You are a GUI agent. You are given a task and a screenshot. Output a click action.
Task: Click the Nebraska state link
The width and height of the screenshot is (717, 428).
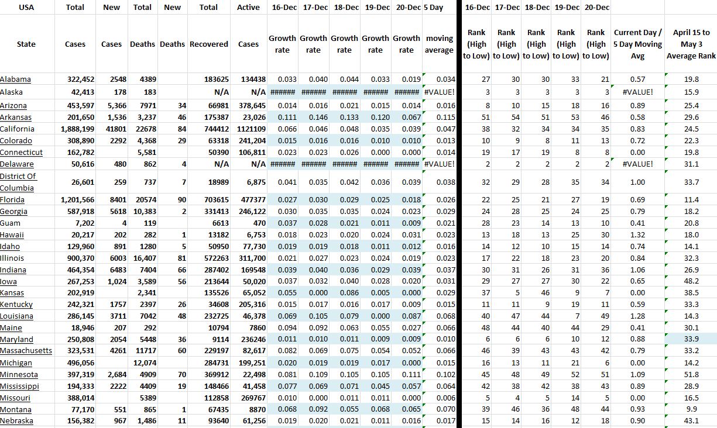(16, 421)
